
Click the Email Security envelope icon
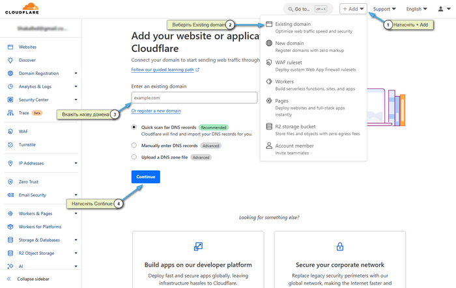(x=10, y=195)
